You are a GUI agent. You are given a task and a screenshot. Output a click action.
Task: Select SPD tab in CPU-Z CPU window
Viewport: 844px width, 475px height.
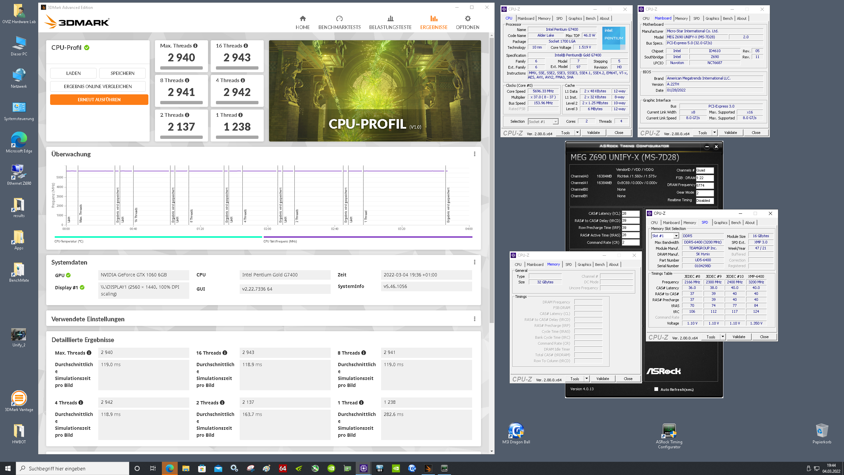[x=559, y=18]
